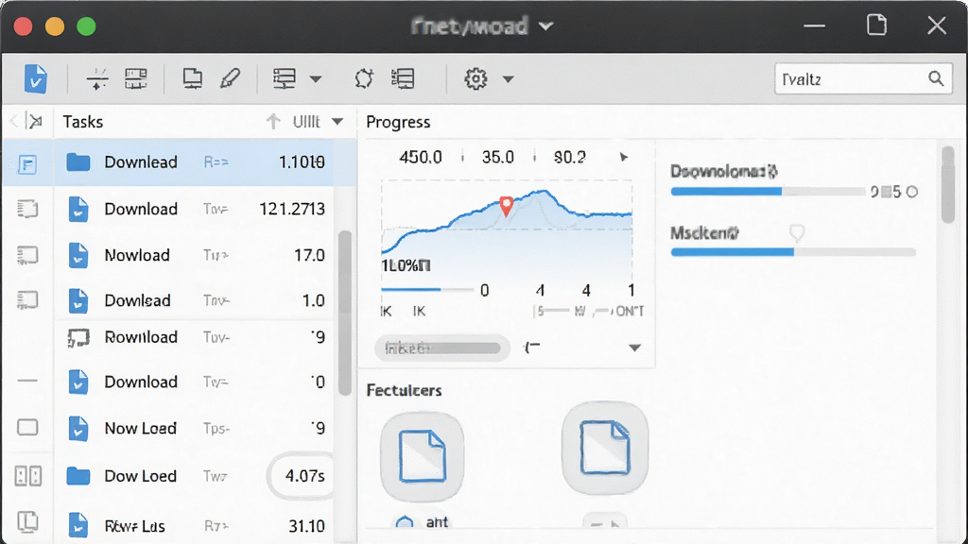
Task: Click the play arrow beside 80.2 value
Action: (624, 158)
